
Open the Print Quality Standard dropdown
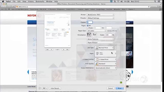(x=106, y=64)
